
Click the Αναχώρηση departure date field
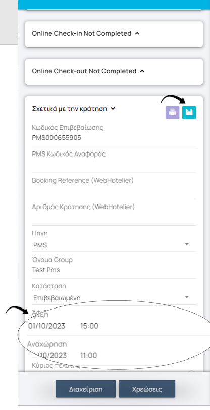pos(49,355)
